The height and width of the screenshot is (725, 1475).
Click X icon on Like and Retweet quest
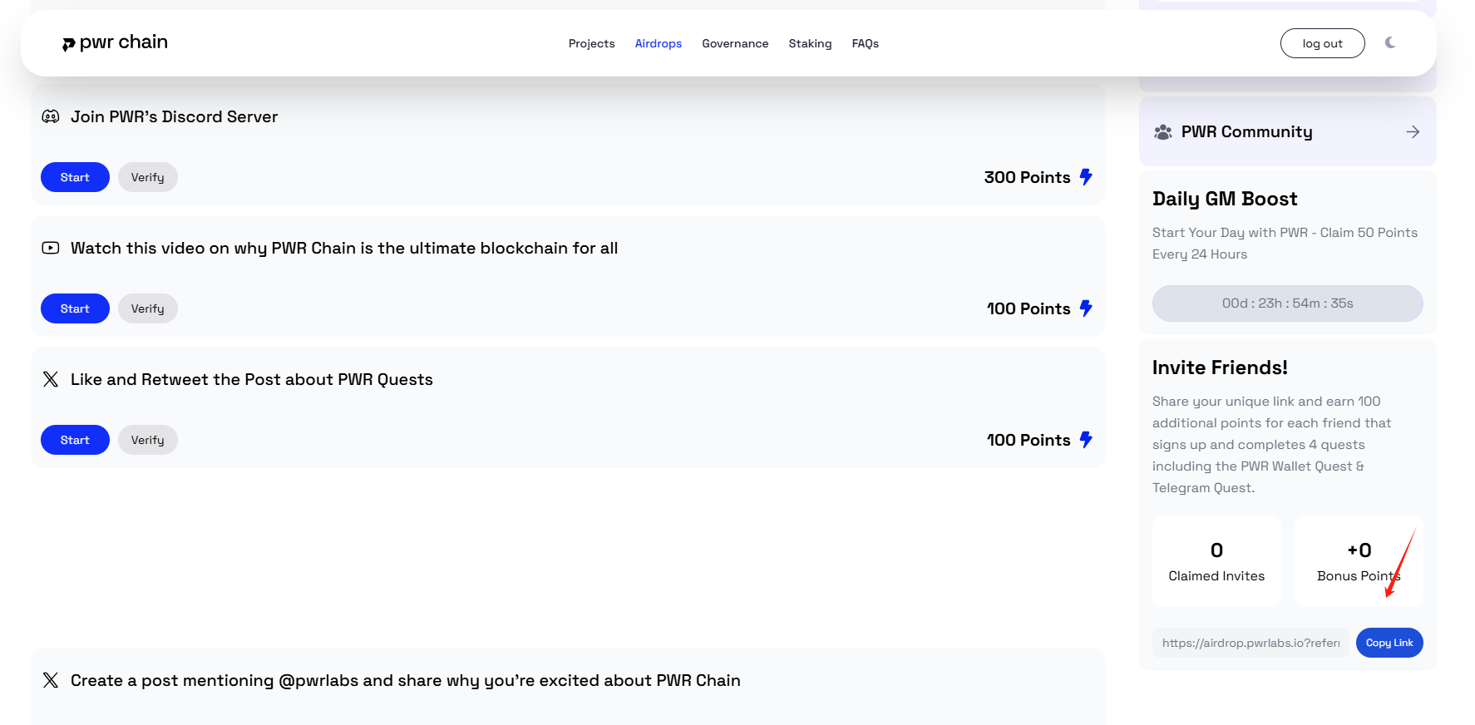coord(51,379)
